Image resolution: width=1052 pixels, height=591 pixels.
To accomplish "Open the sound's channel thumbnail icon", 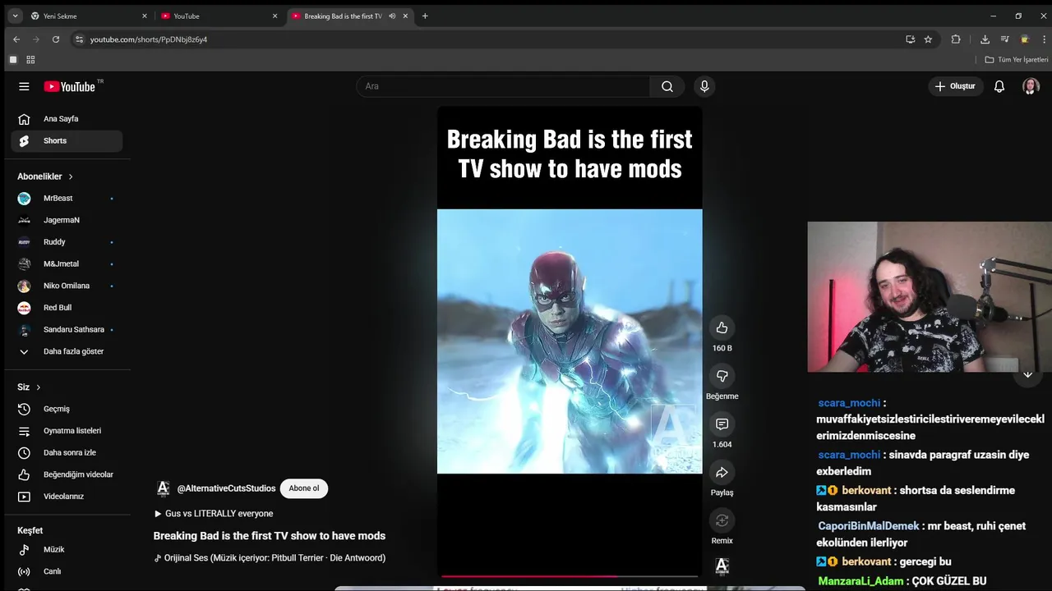I will [722, 566].
